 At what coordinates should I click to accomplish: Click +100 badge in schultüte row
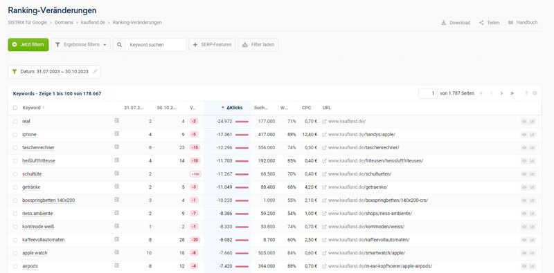point(195,174)
